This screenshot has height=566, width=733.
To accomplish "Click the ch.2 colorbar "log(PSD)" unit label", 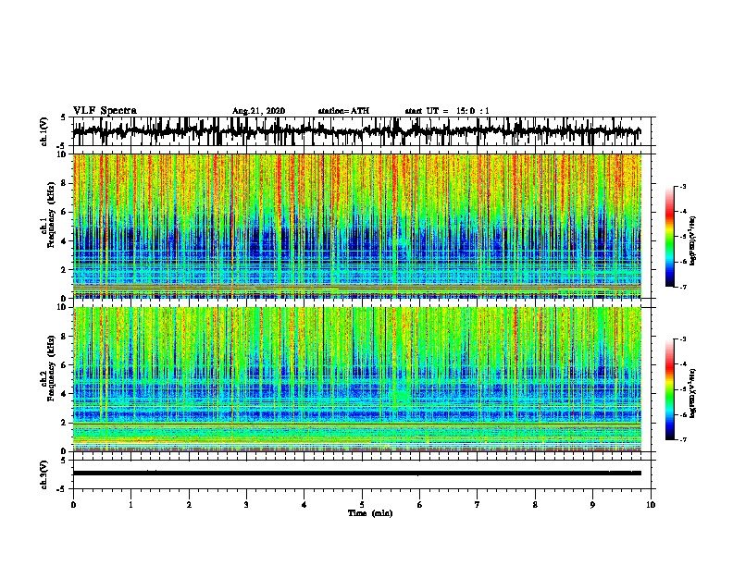I will (x=693, y=393).
